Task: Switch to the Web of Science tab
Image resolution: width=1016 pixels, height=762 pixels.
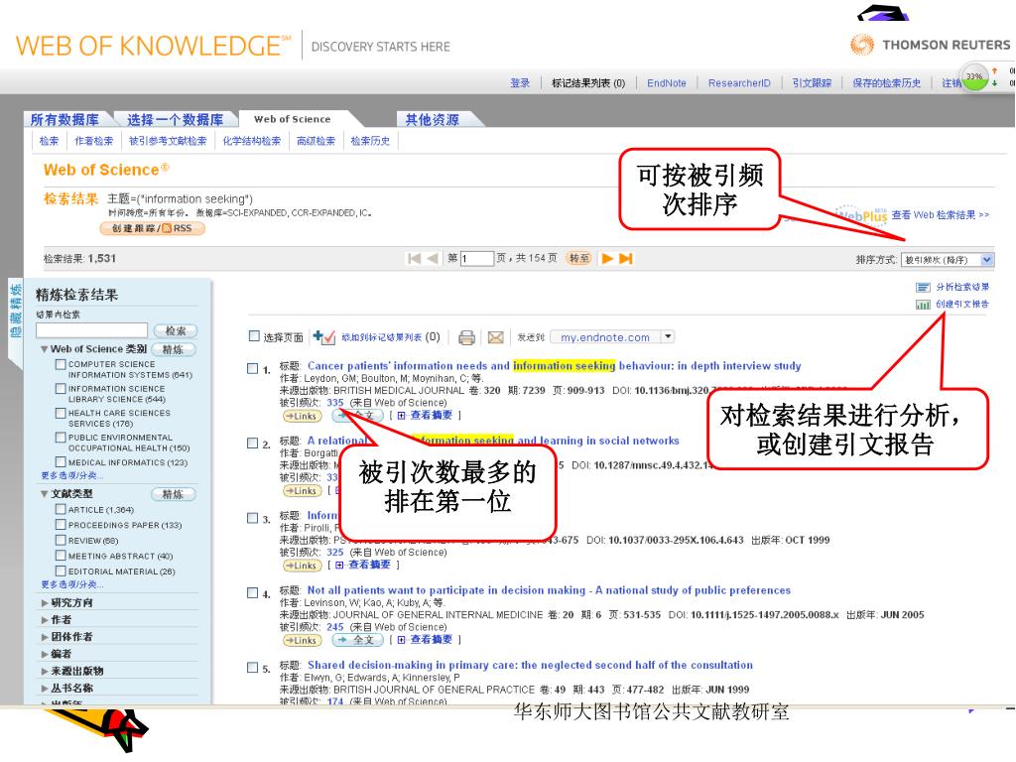Action: click(293, 119)
